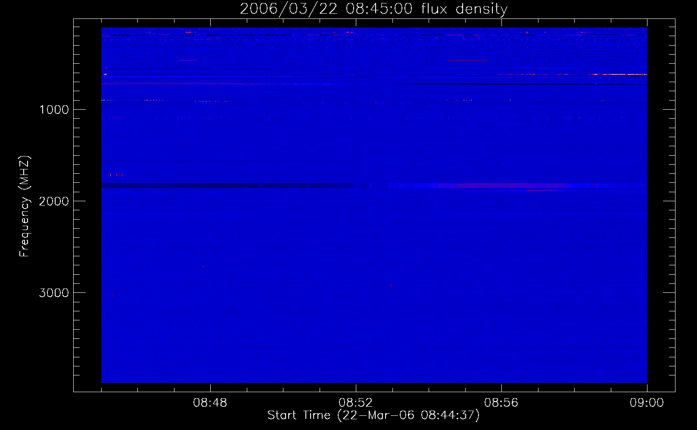Screen dimensions: 697x430
Task: Select the 2000 frequency tick label
Action: click(x=54, y=201)
